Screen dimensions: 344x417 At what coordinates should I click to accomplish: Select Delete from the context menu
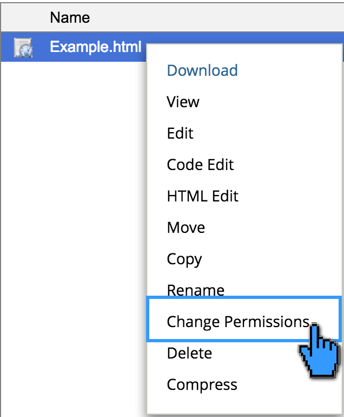(189, 353)
